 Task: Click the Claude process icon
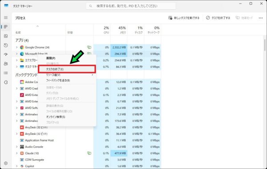tap(22, 153)
